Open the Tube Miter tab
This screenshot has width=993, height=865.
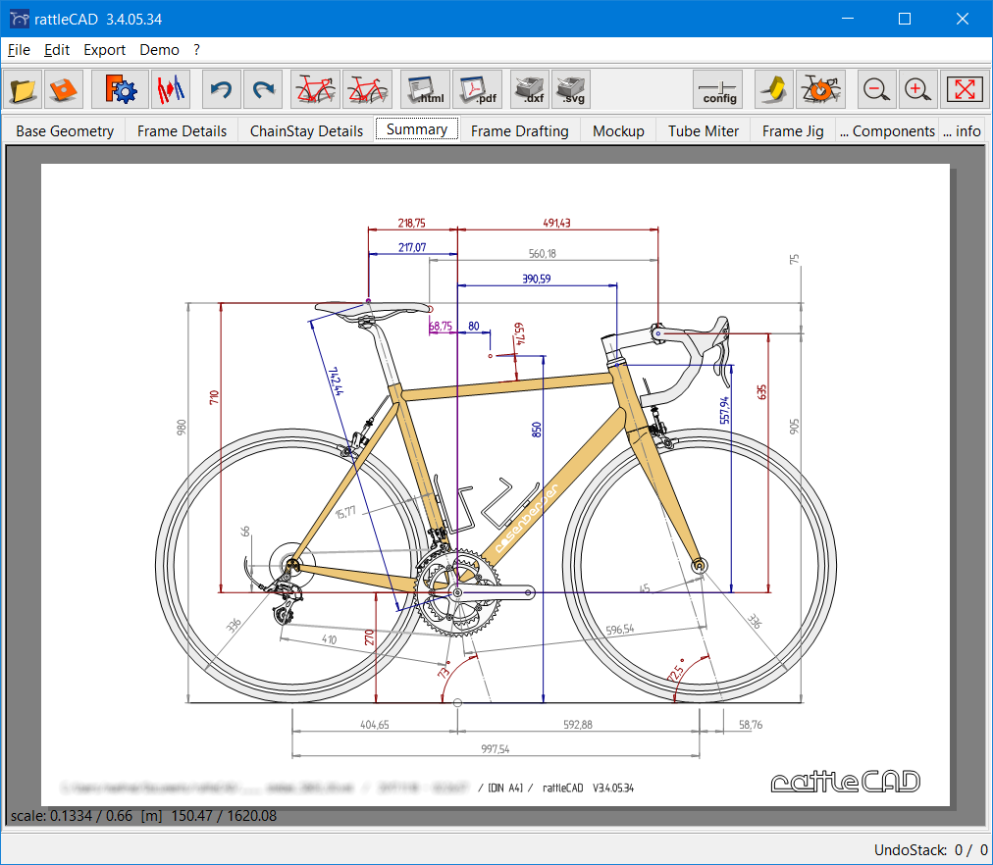(703, 131)
